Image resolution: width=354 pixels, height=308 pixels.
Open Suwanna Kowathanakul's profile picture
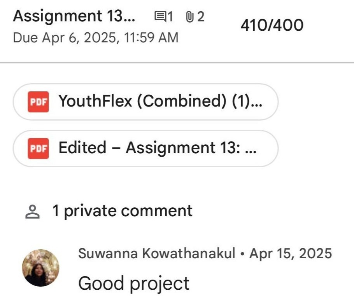[x=41, y=268]
